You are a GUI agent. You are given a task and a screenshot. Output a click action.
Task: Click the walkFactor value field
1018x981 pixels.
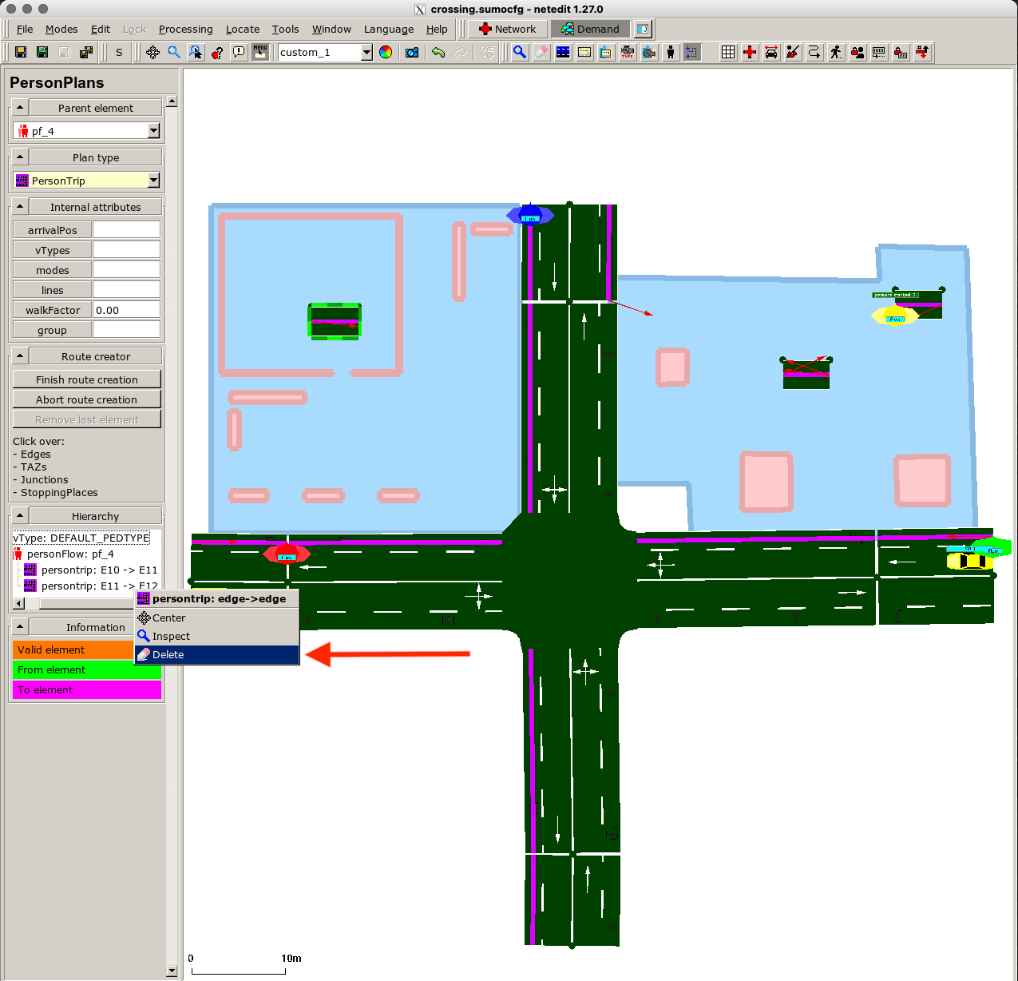pyautogui.click(x=126, y=310)
